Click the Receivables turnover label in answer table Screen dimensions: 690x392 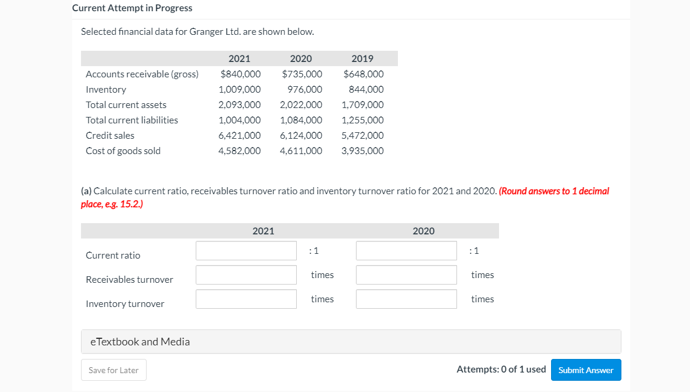129,279
